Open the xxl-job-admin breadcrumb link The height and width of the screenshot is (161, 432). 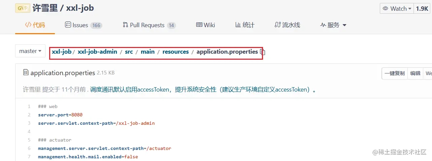click(x=97, y=52)
